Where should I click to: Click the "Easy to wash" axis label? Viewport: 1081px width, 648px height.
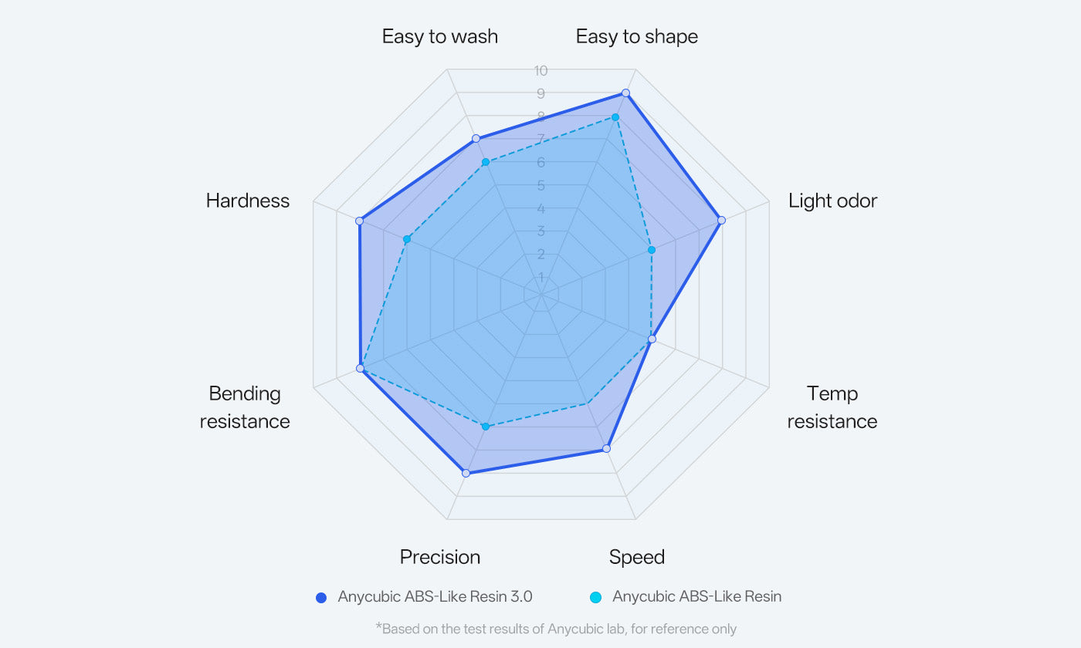439,36
